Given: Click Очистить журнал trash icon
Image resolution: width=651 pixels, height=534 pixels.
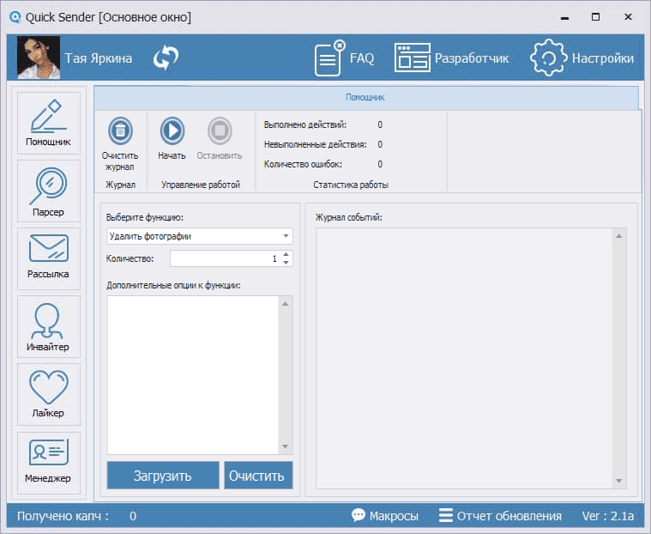Looking at the screenshot, I should pos(120,132).
